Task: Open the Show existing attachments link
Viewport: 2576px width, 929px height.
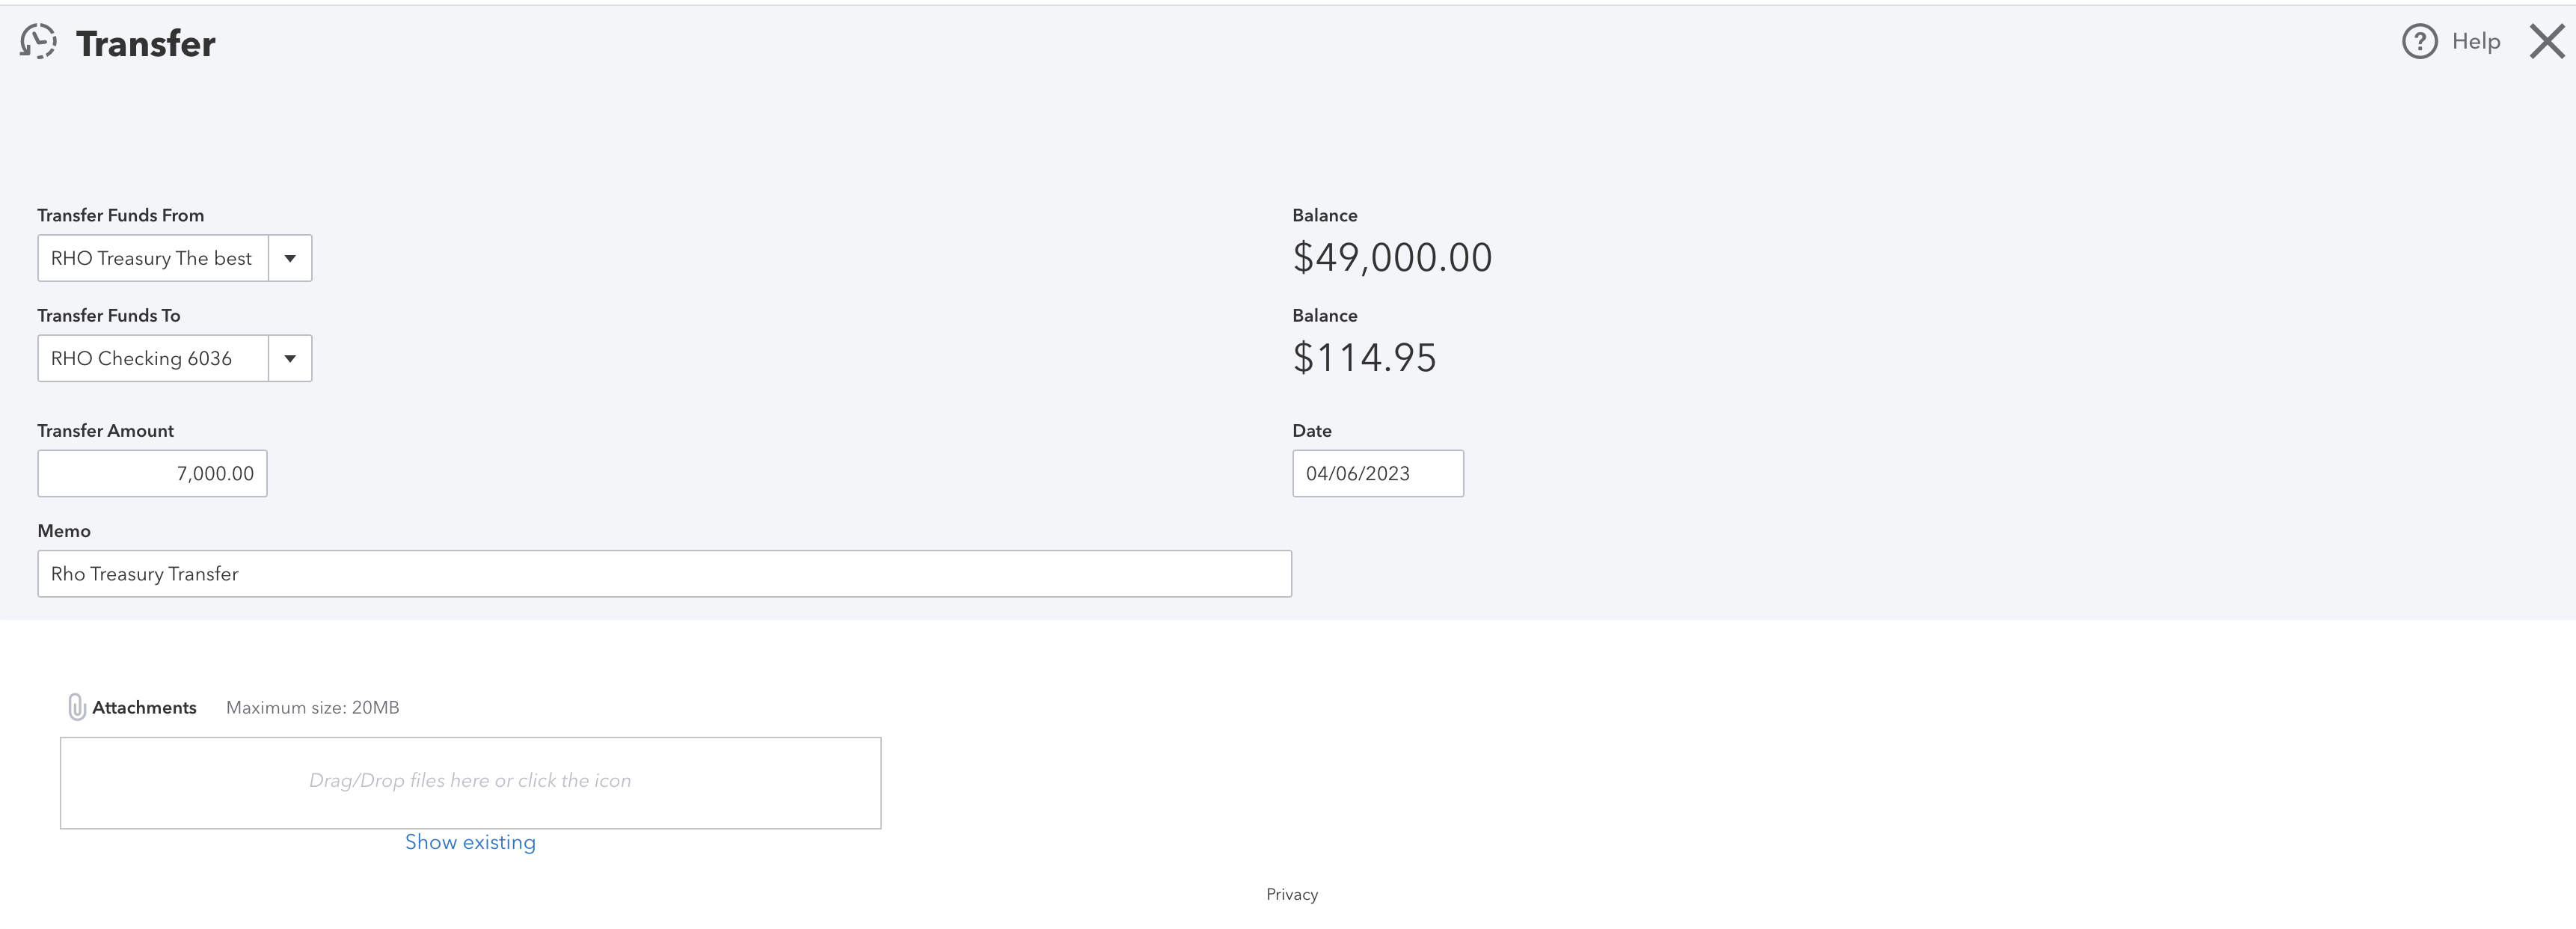Action: click(470, 842)
